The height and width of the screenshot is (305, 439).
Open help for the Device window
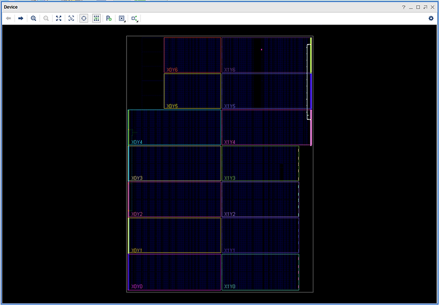tap(403, 7)
